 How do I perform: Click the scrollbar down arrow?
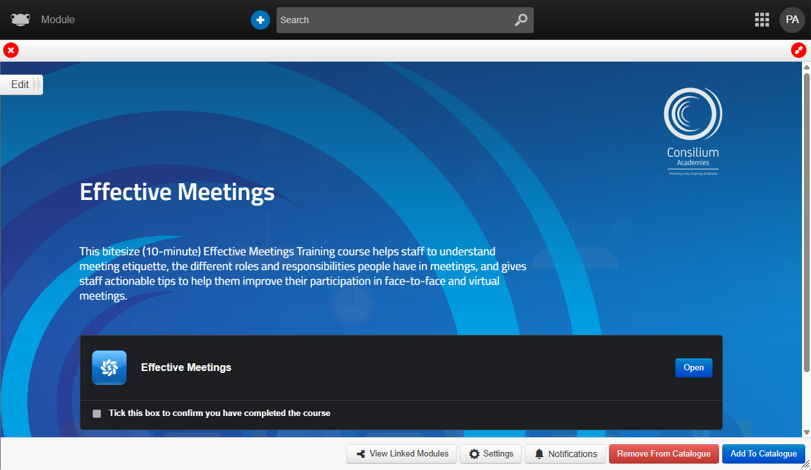click(x=806, y=432)
